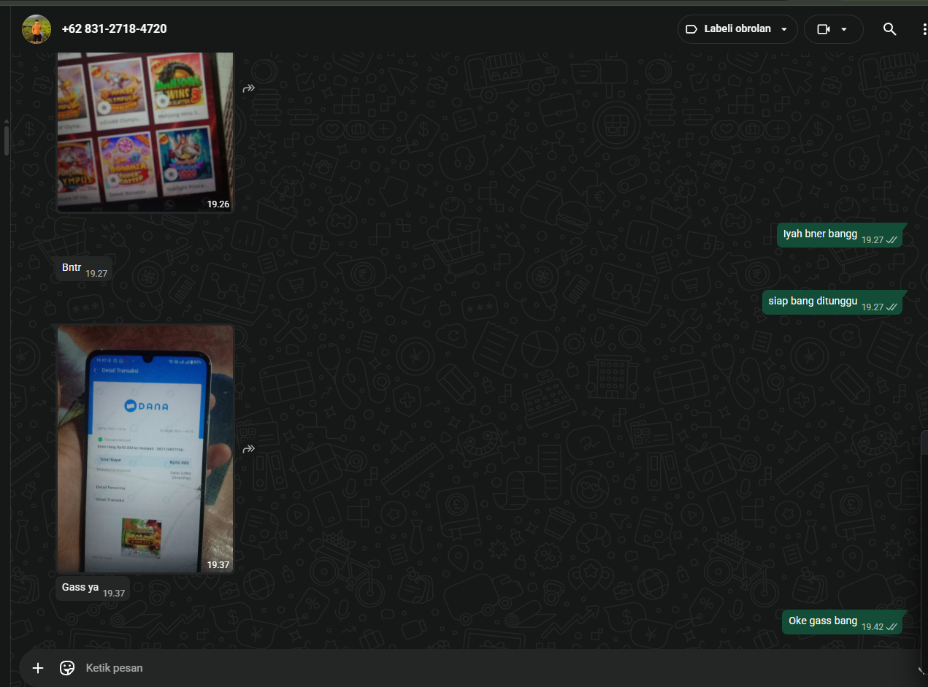Open contact profile picture
The height and width of the screenshot is (687, 928).
click(37, 29)
